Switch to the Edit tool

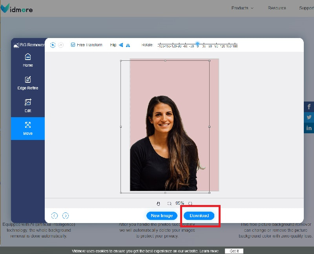coord(27,106)
